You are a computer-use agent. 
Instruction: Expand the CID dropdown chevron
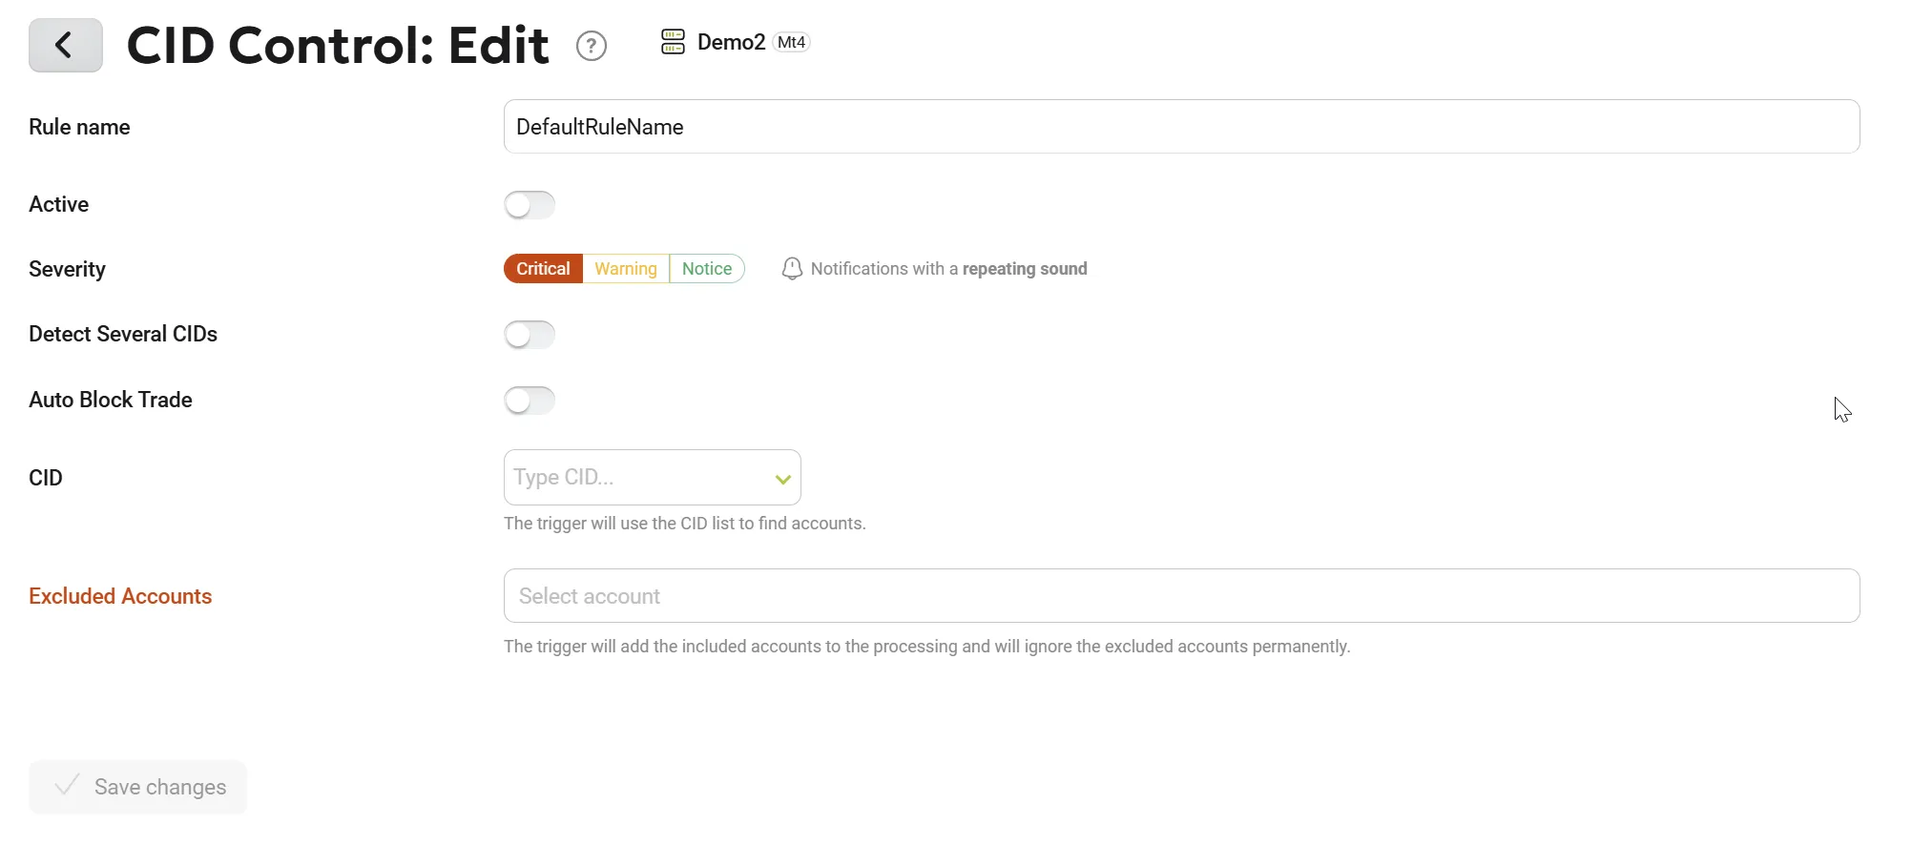tap(783, 479)
